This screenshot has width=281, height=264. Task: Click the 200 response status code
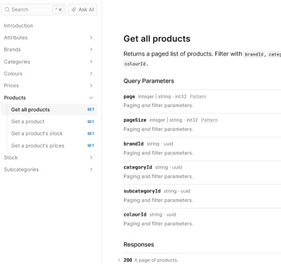128,260
